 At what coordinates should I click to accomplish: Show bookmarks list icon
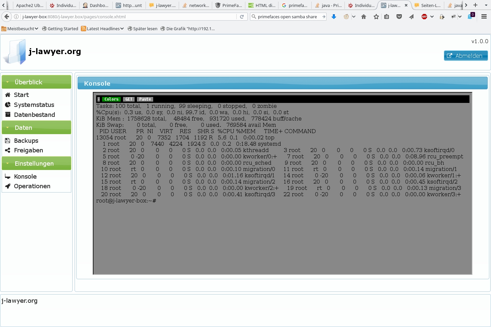(387, 17)
